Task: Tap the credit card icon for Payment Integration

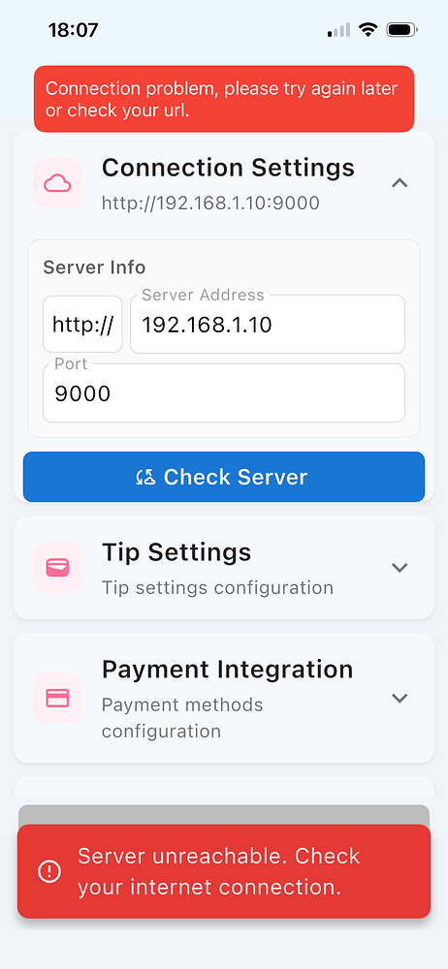Action: coord(57,698)
